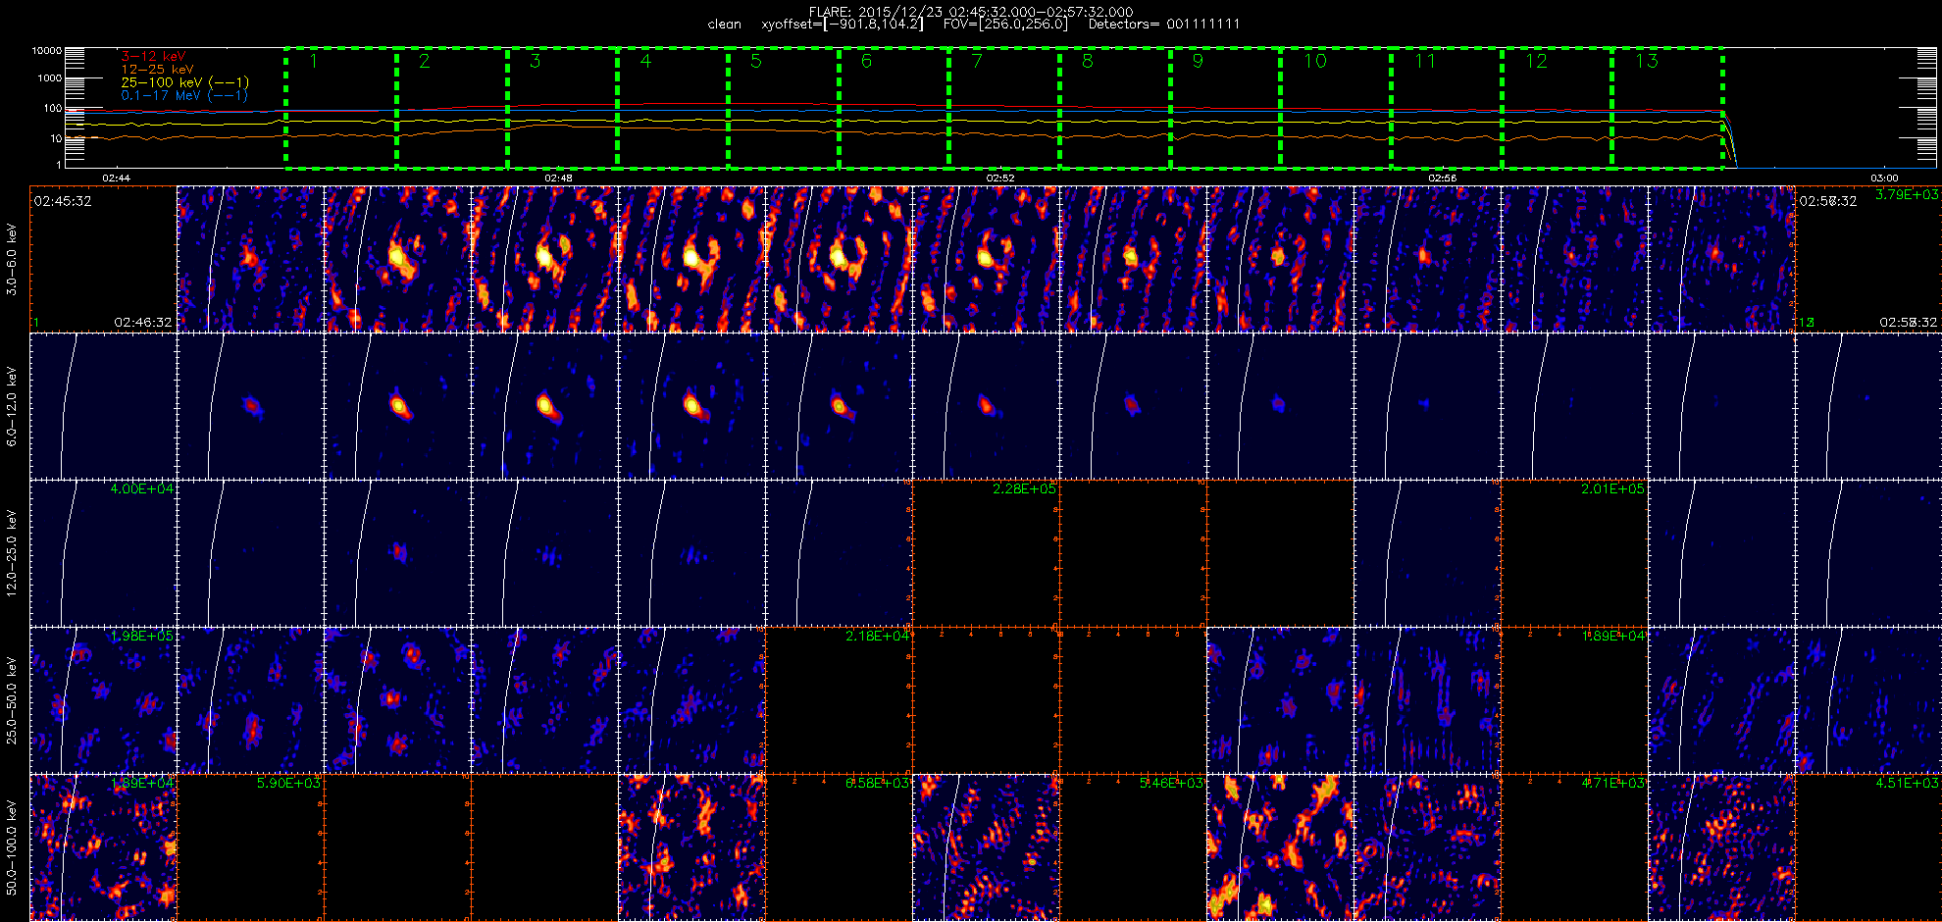Screen dimensions: 1942x922
Task: Open 6.0-12.0 keV image for interval 2
Action: point(250,406)
